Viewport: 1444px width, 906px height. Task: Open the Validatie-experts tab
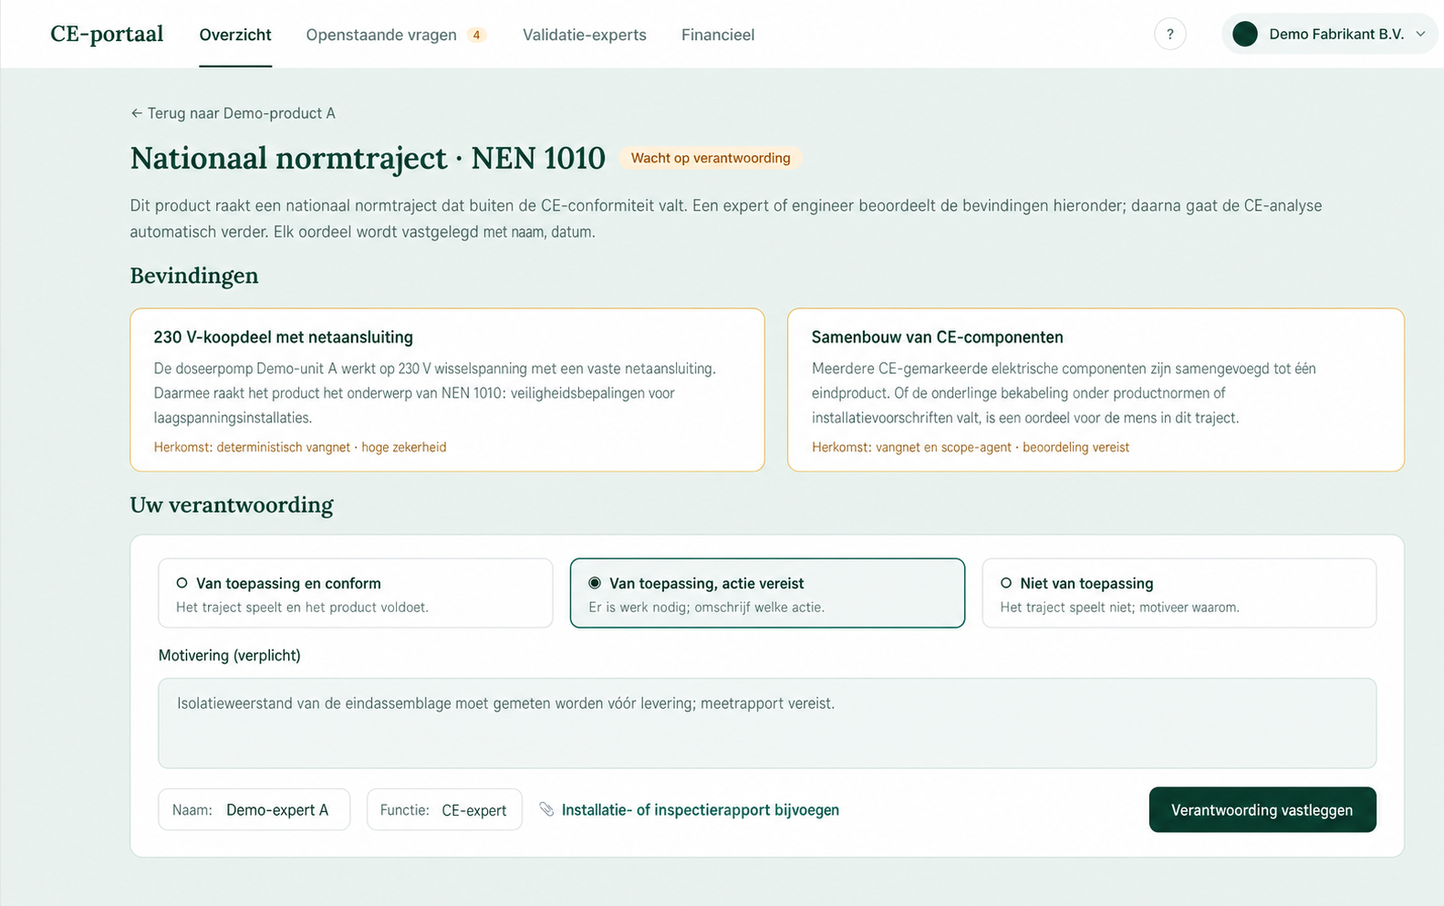click(585, 35)
